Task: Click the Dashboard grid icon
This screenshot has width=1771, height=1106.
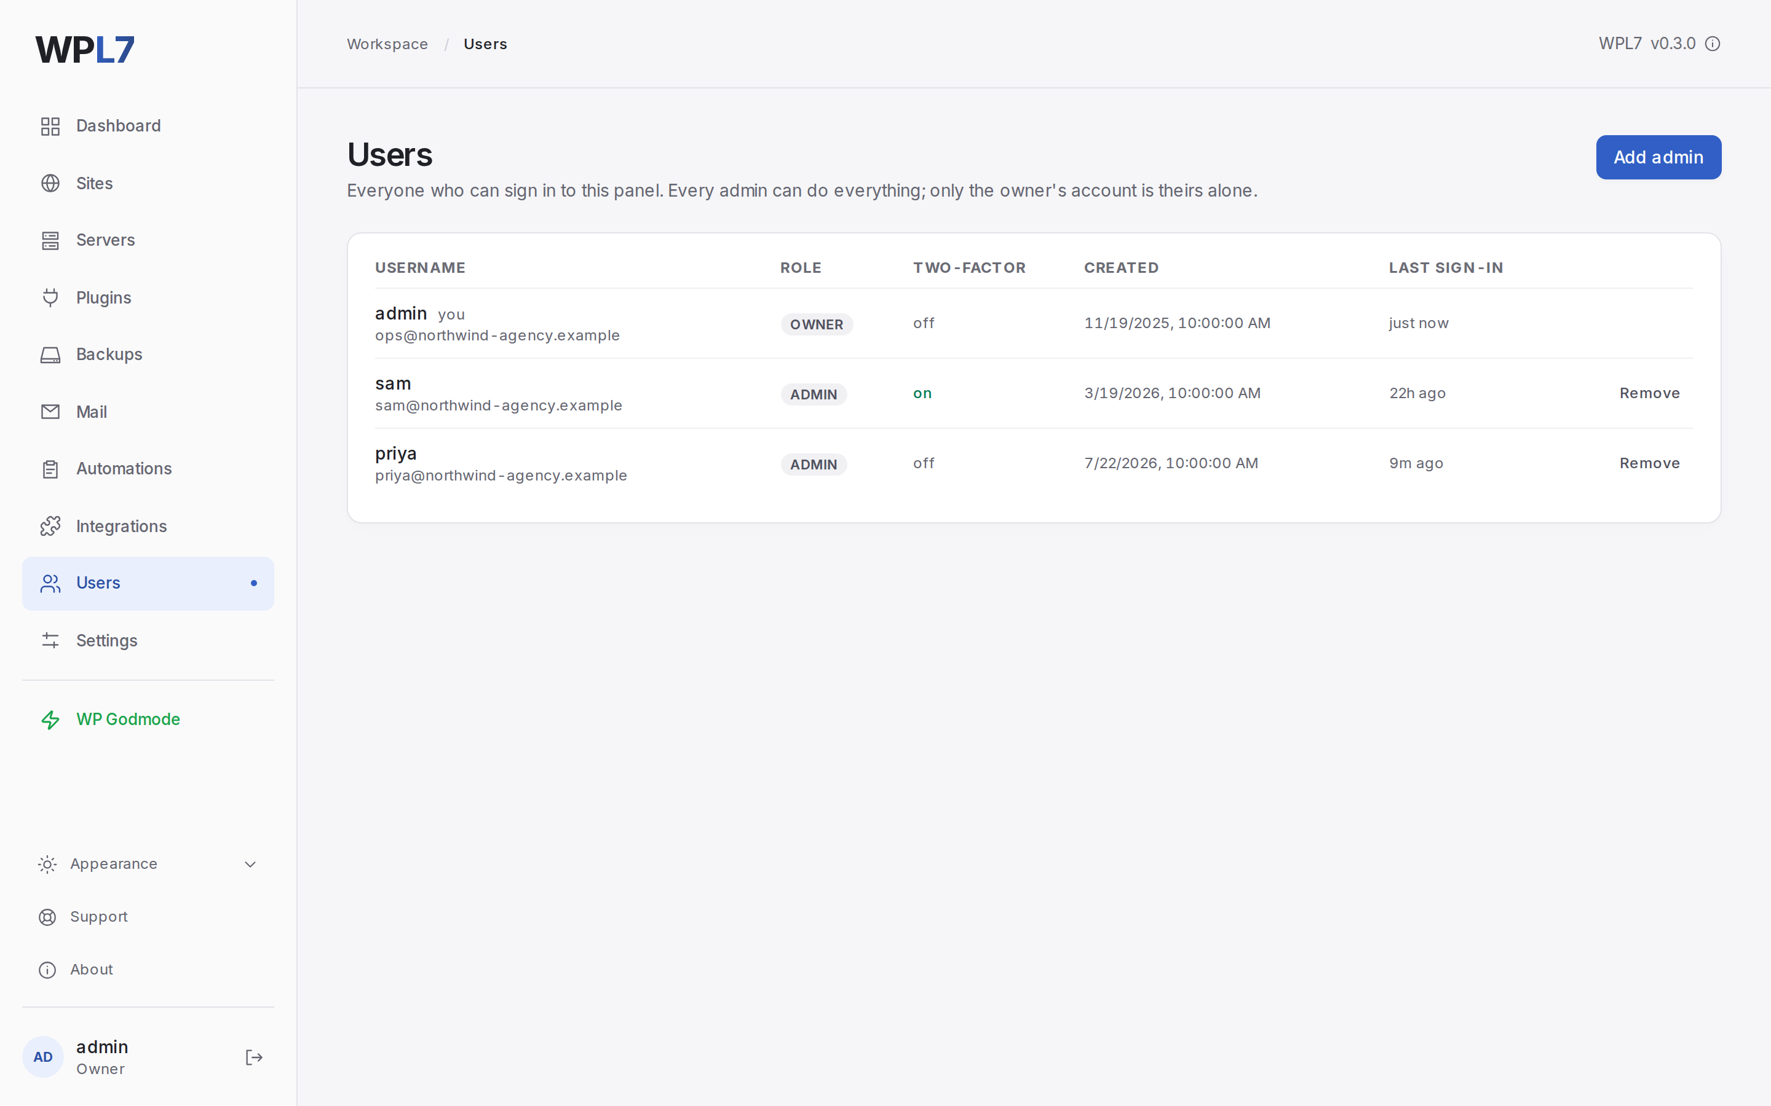Action: pyautogui.click(x=50, y=127)
